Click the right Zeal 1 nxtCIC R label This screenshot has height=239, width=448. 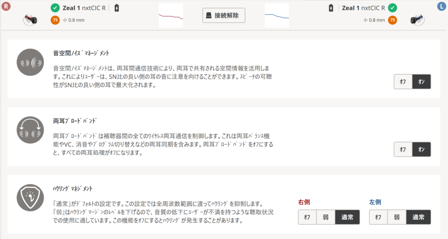pyautogui.click(x=84, y=8)
